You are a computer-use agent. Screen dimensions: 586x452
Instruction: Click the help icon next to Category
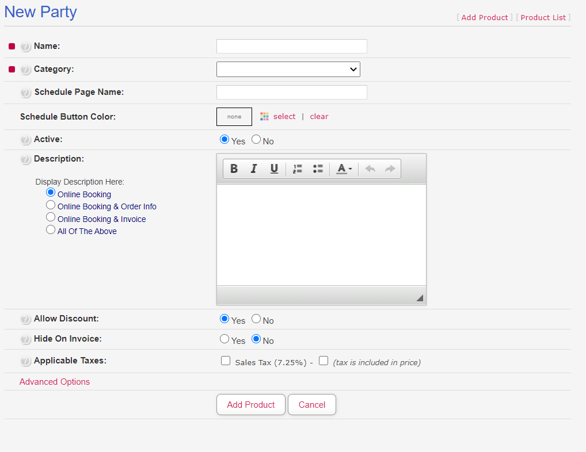tap(25, 70)
